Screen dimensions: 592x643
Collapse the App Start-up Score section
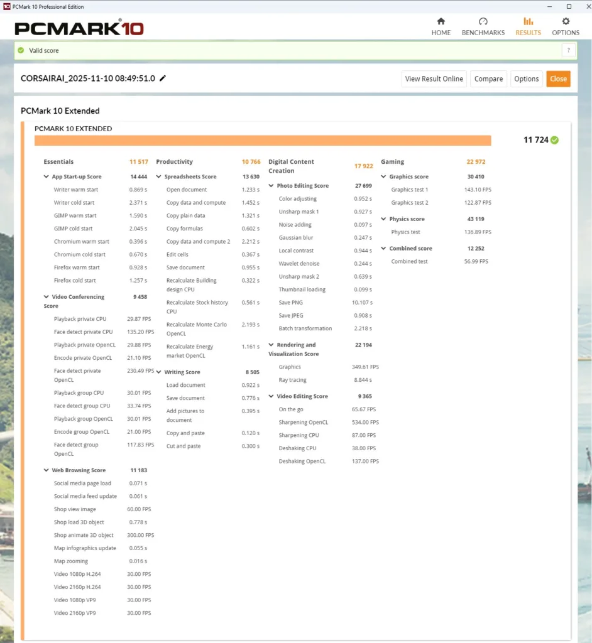click(47, 177)
